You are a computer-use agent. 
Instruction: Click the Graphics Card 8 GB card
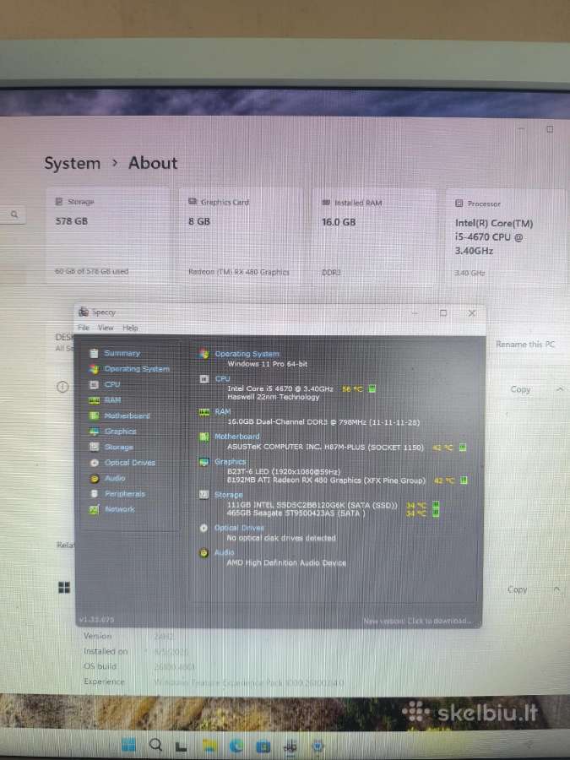[240, 236]
